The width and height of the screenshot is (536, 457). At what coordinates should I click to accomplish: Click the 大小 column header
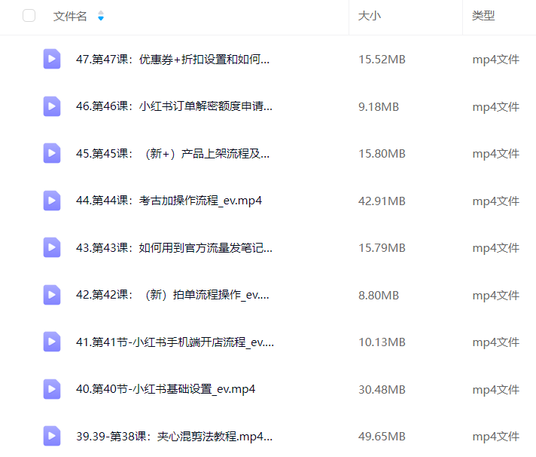[369, 16]
